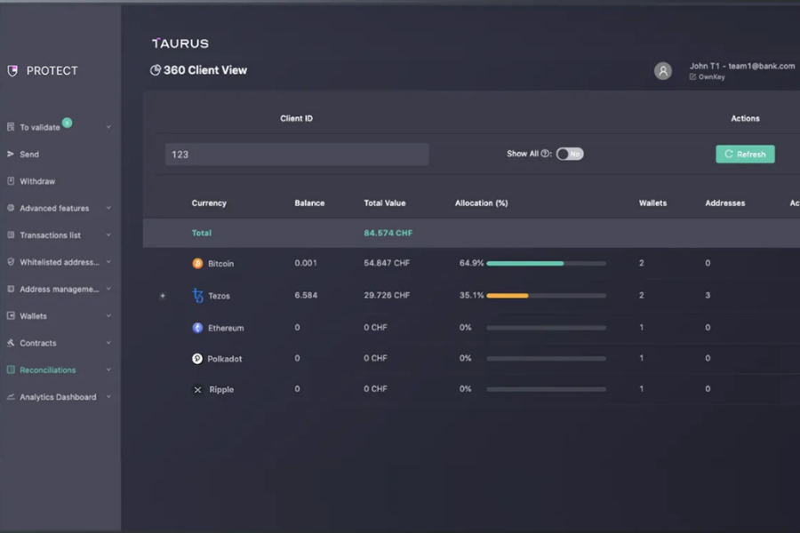
Task: Click the To validate sidebar icon
Action: tap(11, 126)
